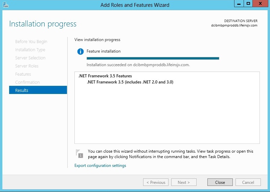Minimize the wizard window
Image resolution: width=270 pixels, height=192 pixels.
[239, 4]
